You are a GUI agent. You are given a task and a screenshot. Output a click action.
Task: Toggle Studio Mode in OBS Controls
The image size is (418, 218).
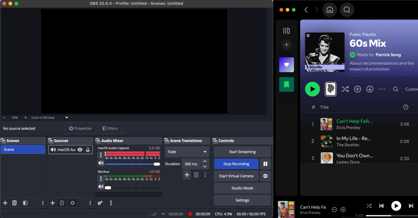click(242, 188)
